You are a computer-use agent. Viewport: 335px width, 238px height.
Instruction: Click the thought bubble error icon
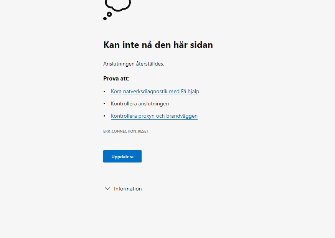click(118, 4)
